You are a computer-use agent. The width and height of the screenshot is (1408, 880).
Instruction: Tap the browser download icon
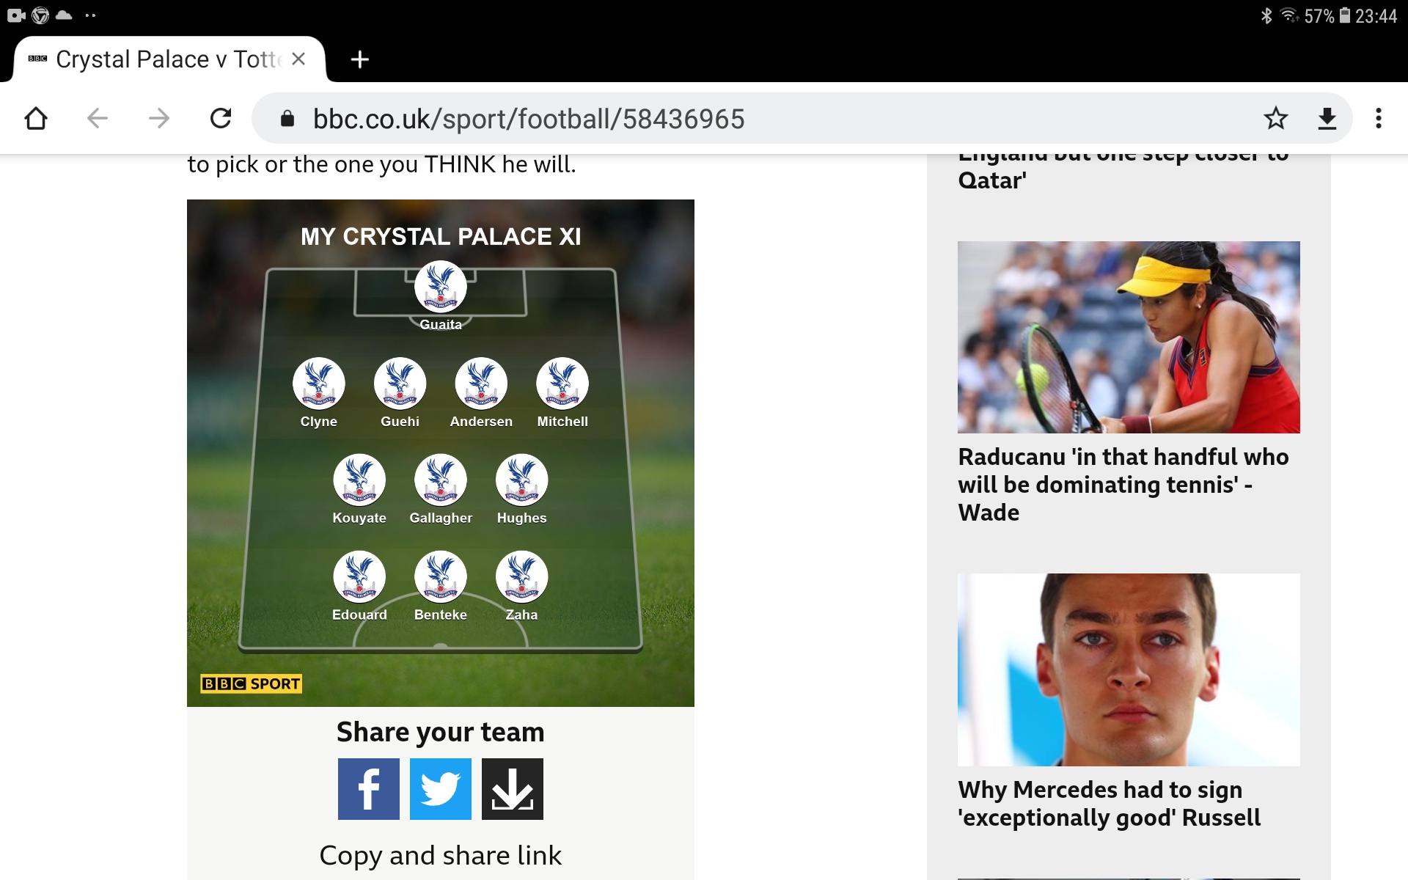(x=1327, y=118)
